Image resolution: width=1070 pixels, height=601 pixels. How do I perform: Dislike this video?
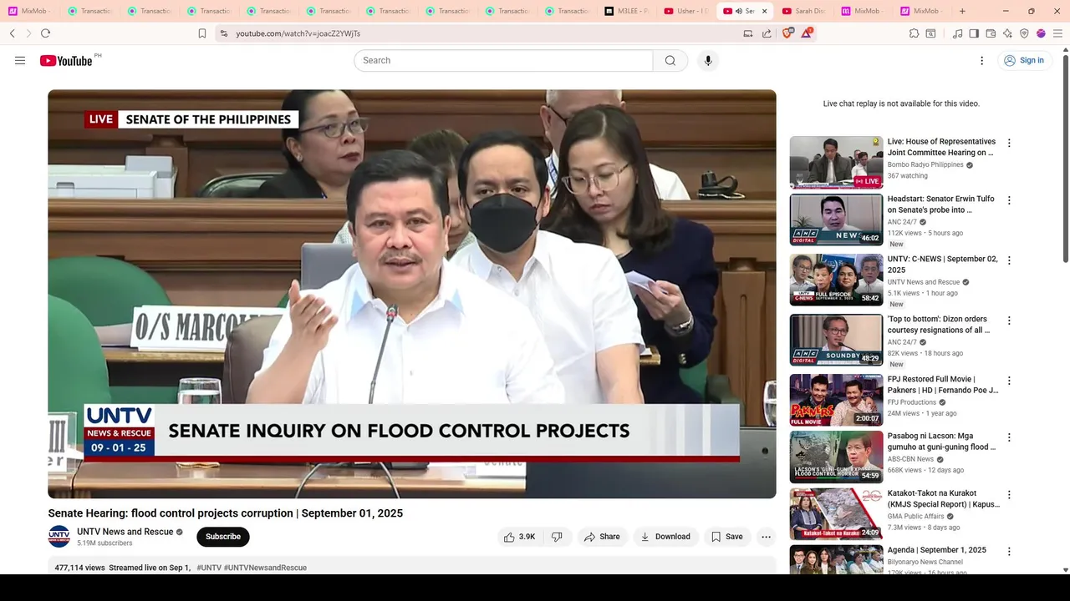[557, 537]
